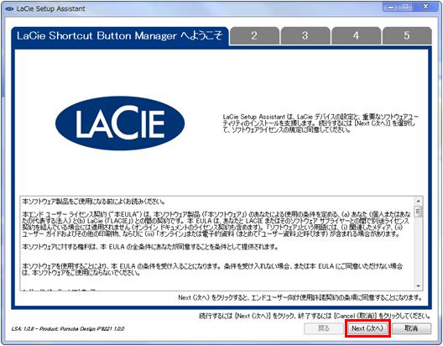Click the EULA scrollbar track below thumb
Screen dimensions: 443x346
418,249
